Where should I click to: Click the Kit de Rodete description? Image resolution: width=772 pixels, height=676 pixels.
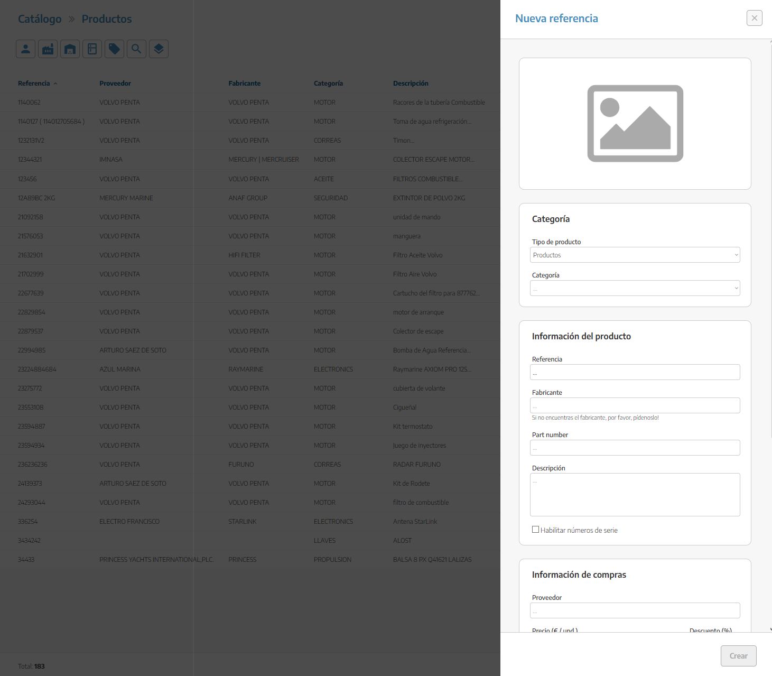[412, 484]
